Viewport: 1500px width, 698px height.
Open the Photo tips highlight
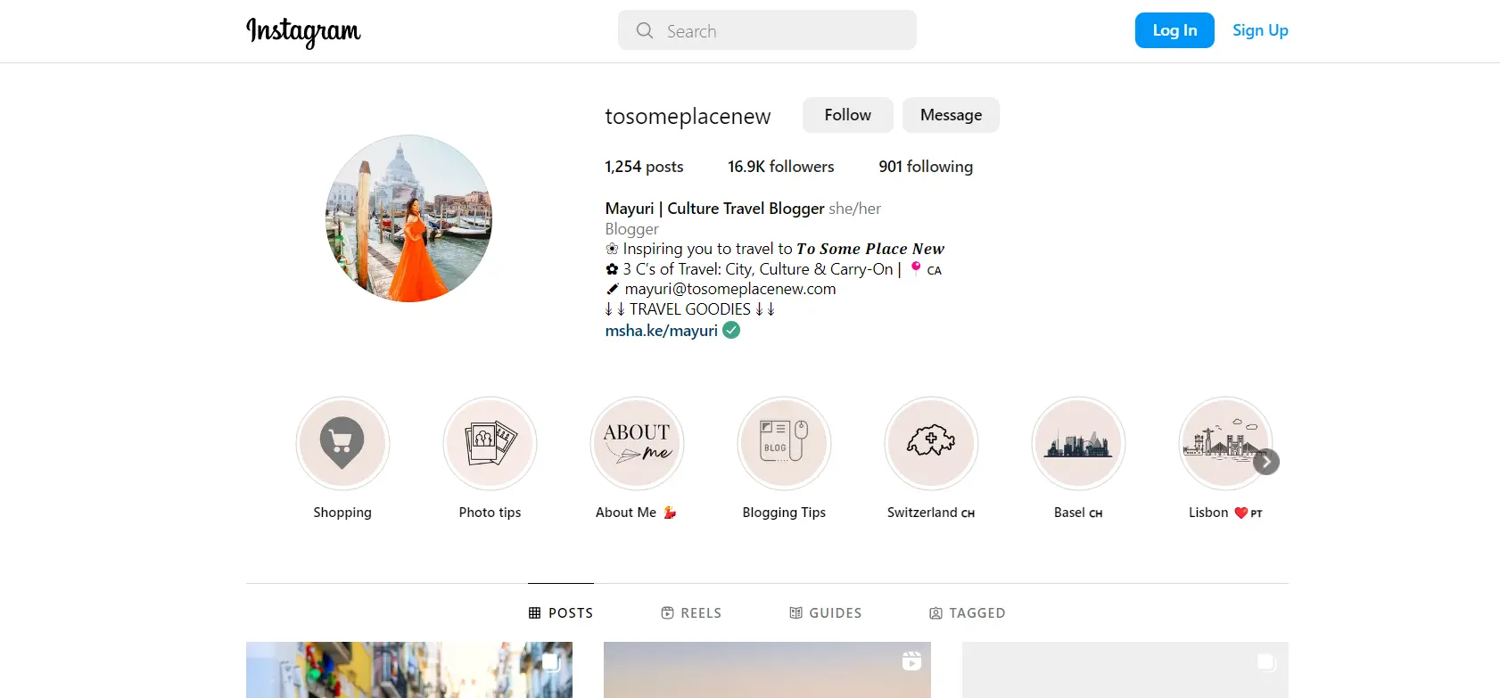(x=490, y=443)
